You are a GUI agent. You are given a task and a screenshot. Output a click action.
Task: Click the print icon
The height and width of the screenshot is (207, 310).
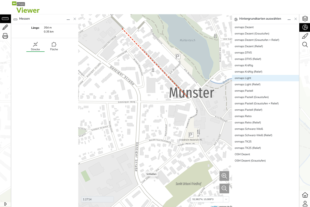point(5,36)
